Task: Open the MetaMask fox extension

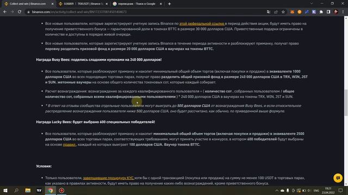Action: point(292,12)
